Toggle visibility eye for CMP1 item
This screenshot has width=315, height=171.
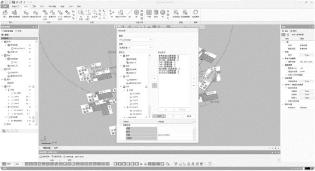click(x=30, y=97)
